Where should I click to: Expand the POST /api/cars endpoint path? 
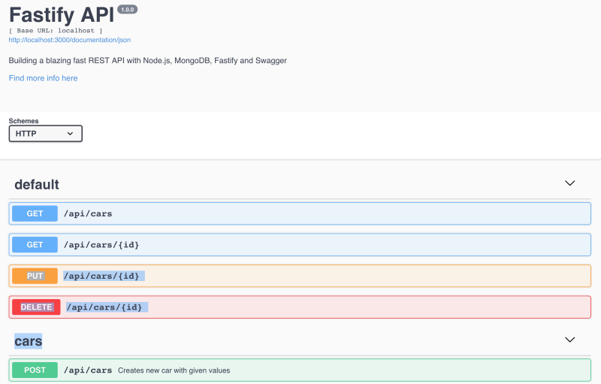point(88,370)
